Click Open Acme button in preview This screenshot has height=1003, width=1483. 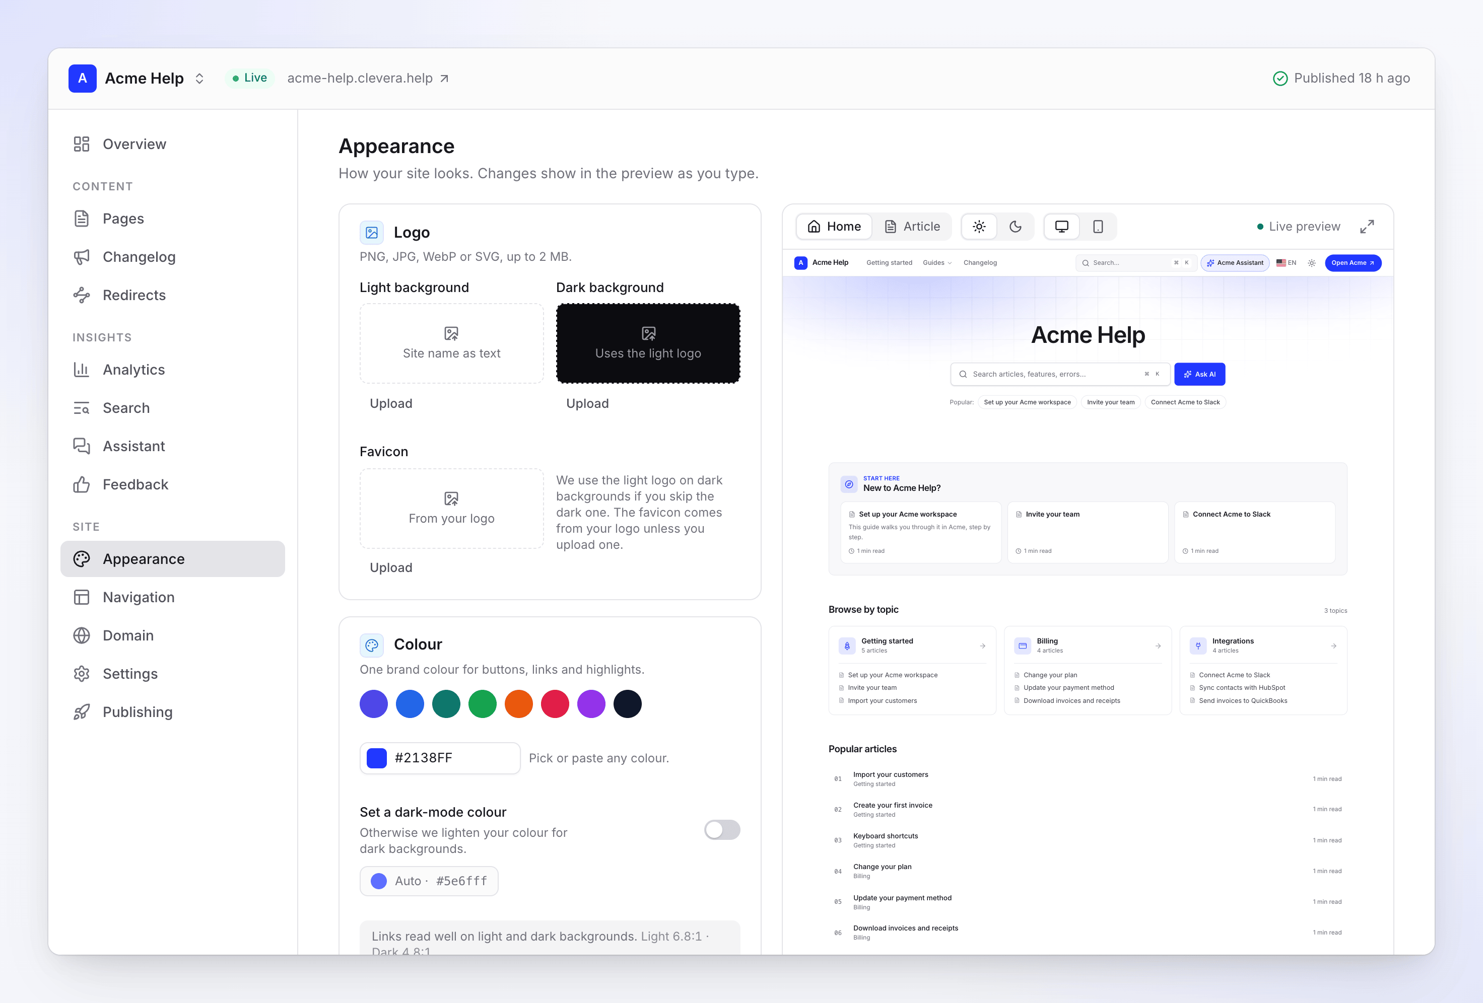click(1353, 263)
